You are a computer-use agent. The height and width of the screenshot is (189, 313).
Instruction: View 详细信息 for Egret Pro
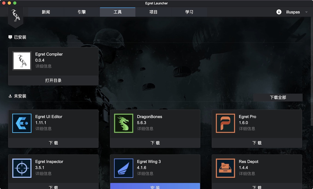pos(247,129)
